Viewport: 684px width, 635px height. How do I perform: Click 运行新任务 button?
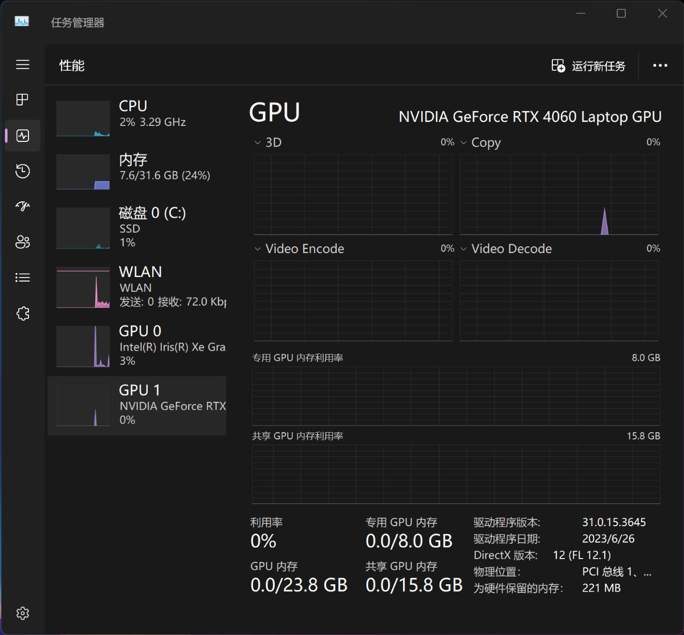[x=588, y=66]
